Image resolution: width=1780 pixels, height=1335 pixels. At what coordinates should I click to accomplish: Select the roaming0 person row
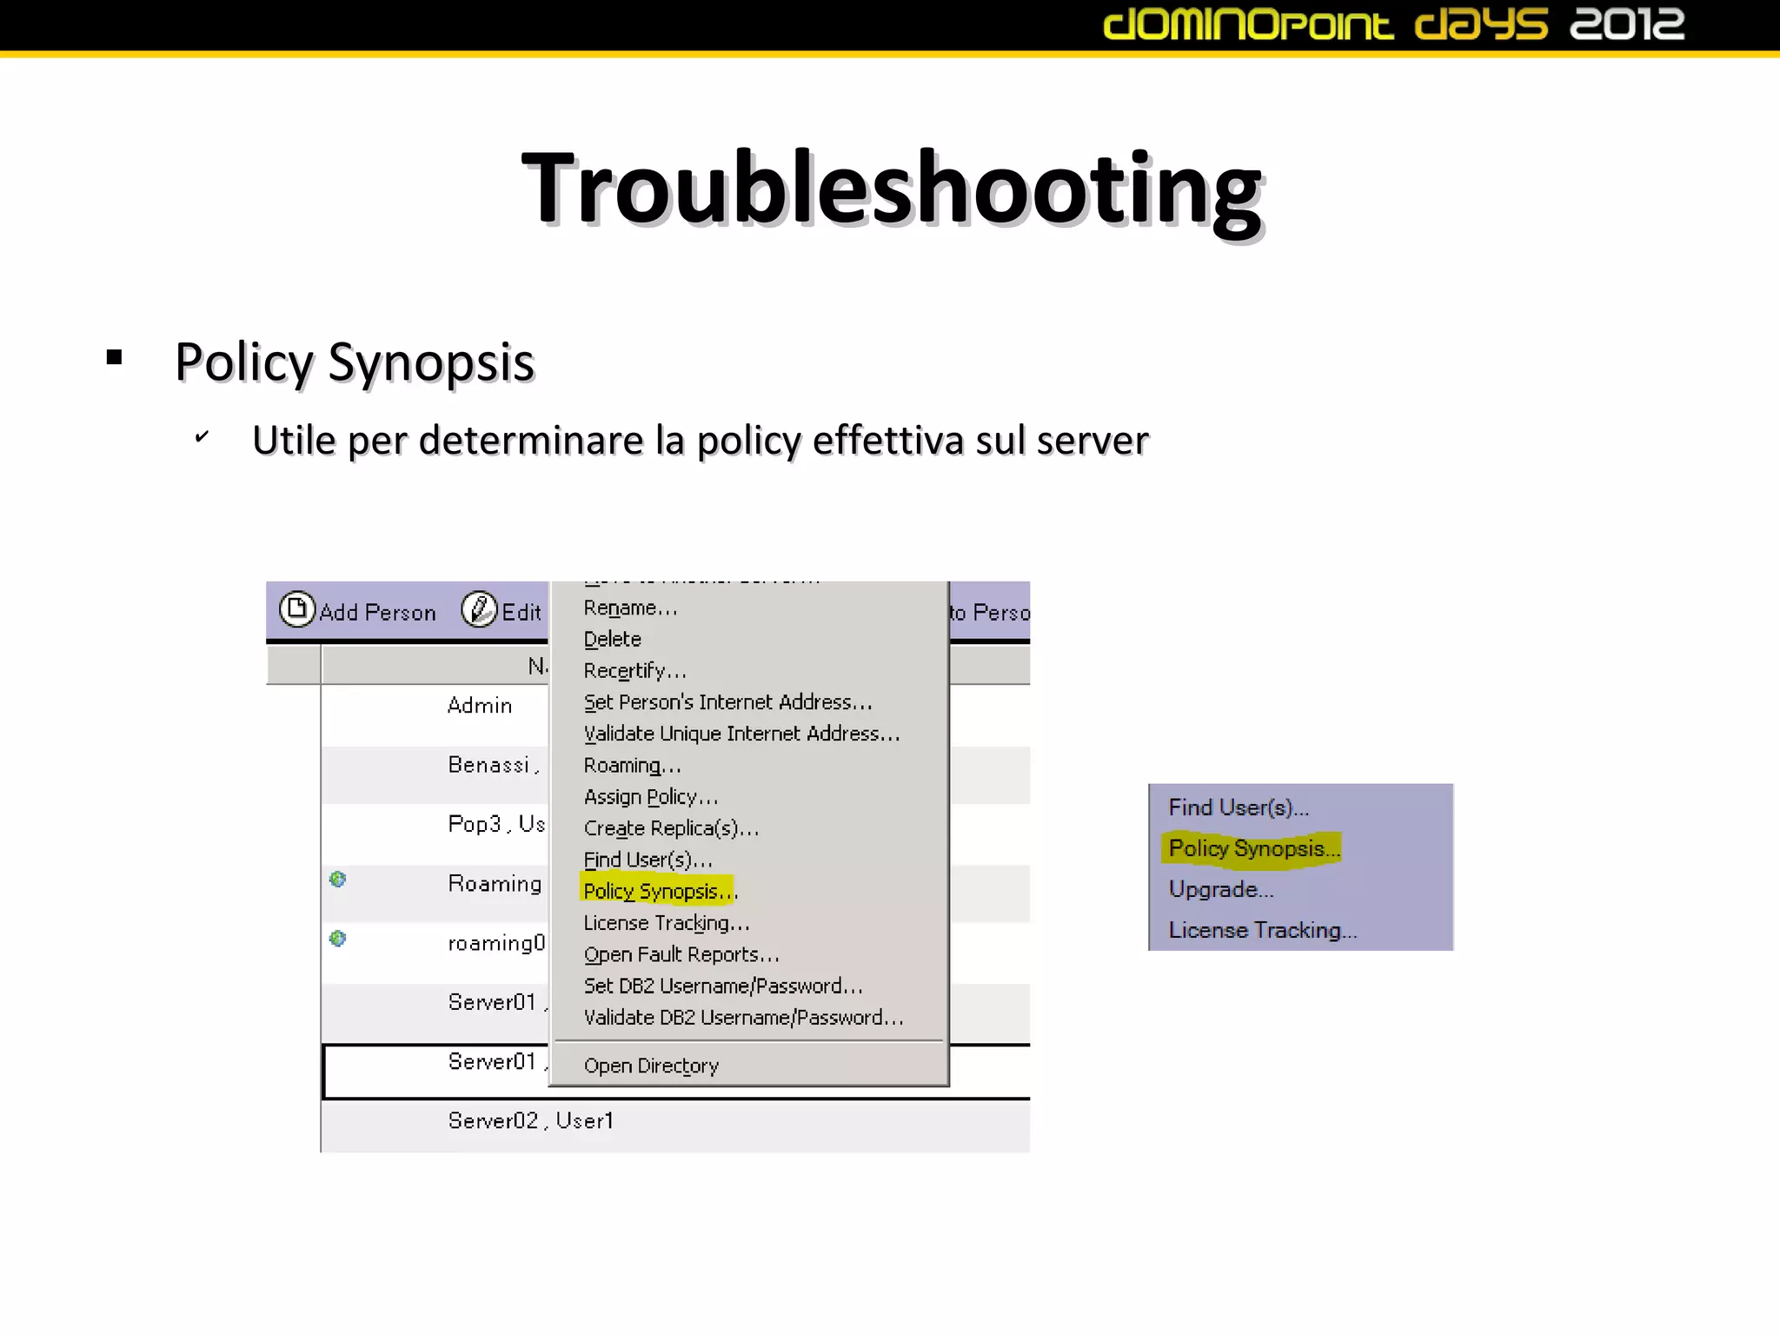coord(435,953)
